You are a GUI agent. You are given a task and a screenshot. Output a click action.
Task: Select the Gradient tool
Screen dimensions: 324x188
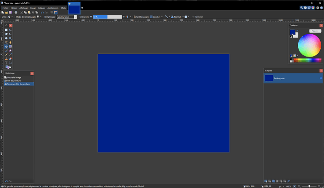coord(10,46)
